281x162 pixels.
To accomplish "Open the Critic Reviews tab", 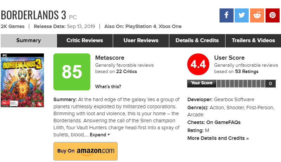I will click(x=85, y=40).
